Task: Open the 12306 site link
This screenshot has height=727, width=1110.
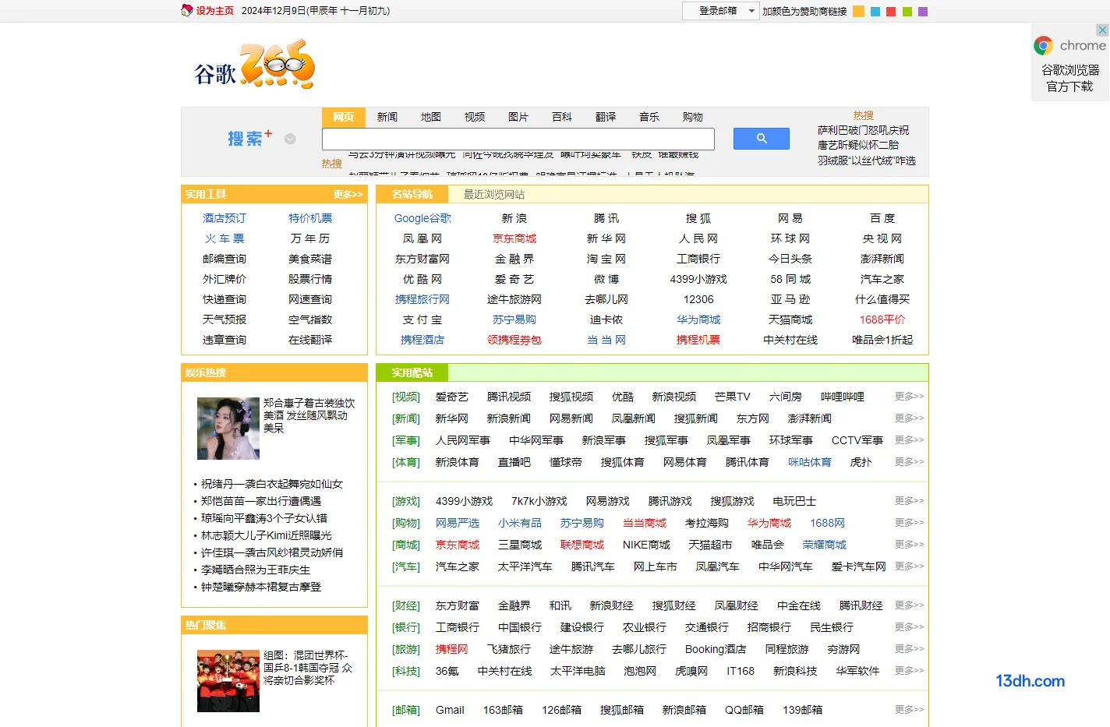Action: point(698,299)
